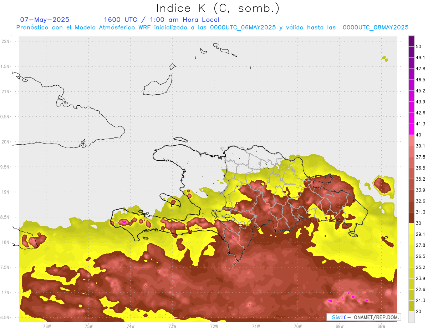Click the colorbar label "39.1"
The height and width of the screenshot is (331, 428).
[x=421, y=146]
